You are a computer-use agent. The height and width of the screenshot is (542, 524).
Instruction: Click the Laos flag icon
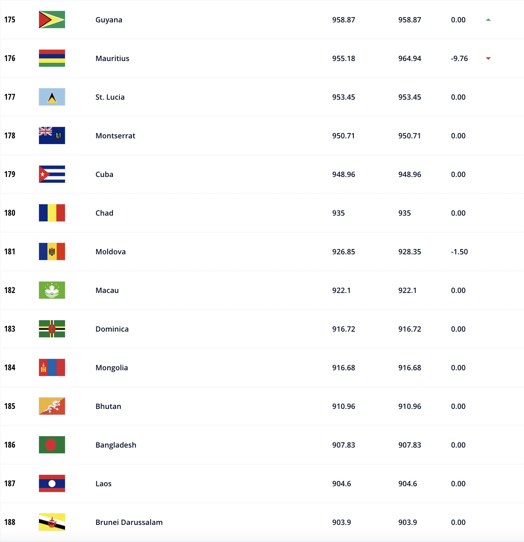(52, 483)
